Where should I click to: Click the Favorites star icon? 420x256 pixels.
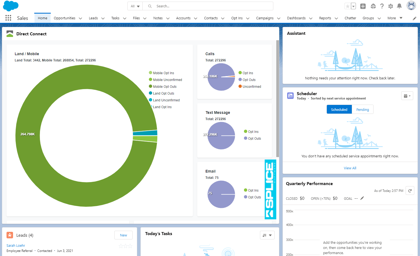pyautogui.click(x=347, y=6)
